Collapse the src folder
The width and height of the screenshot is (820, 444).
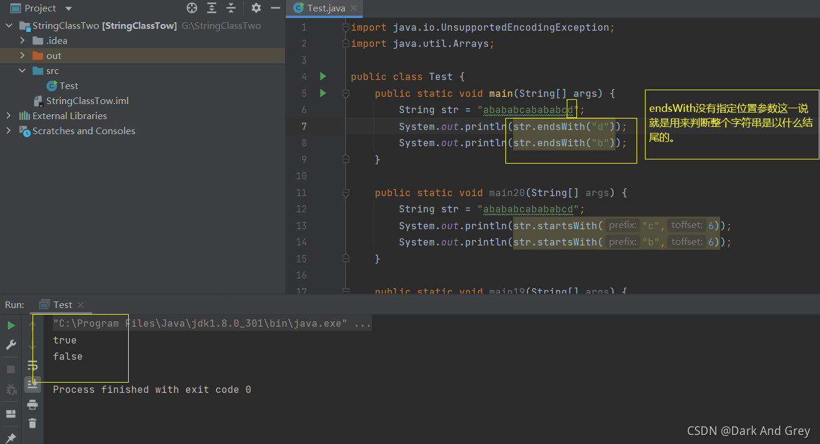22,71
